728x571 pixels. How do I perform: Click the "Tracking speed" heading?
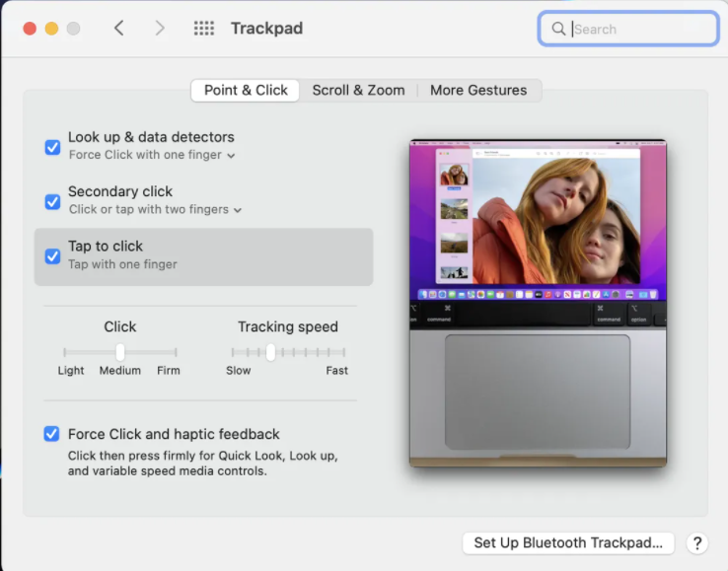[288, 326]
